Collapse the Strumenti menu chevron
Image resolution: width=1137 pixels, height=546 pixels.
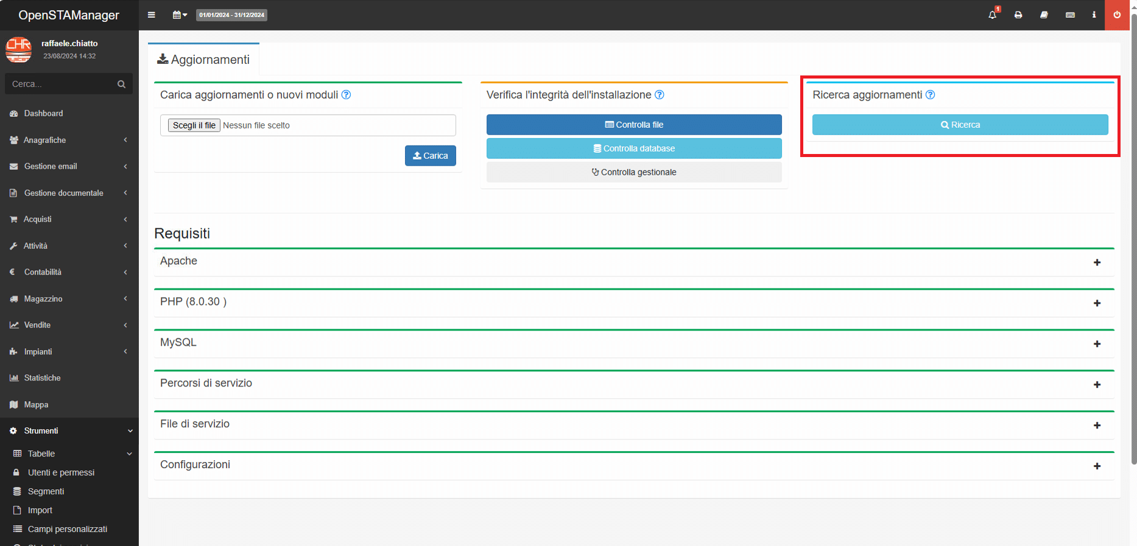click(130, 431)
